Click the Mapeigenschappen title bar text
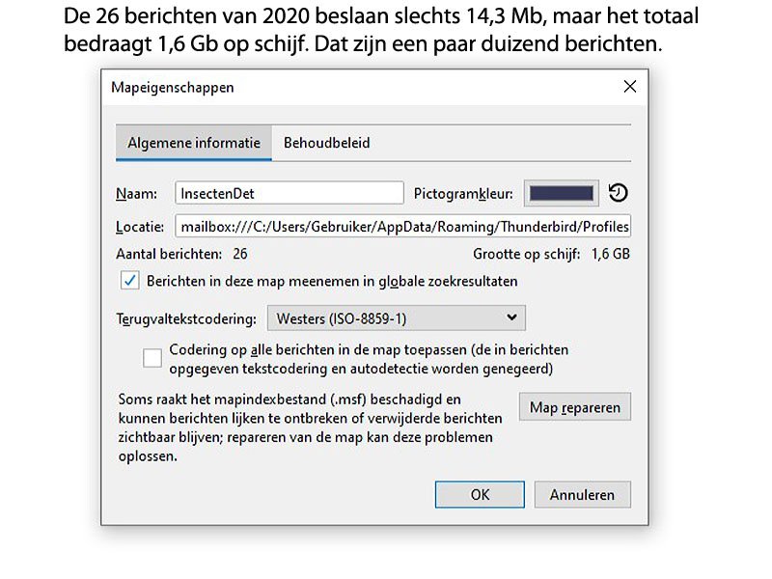 click(x=173, y=87)
